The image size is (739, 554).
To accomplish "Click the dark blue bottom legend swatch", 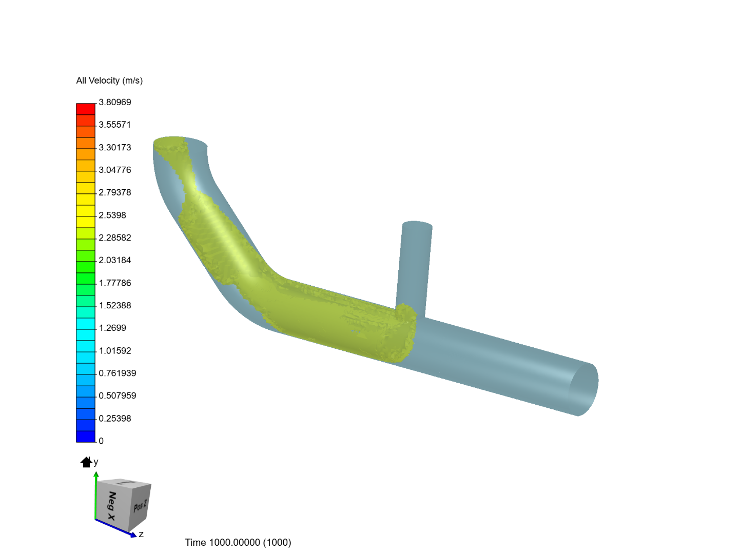I will 86,437.
